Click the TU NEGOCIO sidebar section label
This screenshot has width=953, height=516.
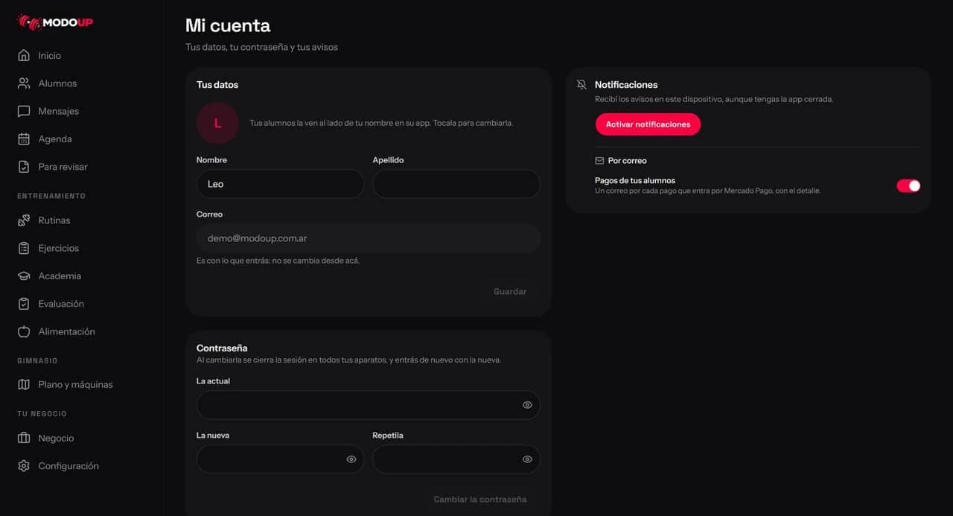point(42,414)
